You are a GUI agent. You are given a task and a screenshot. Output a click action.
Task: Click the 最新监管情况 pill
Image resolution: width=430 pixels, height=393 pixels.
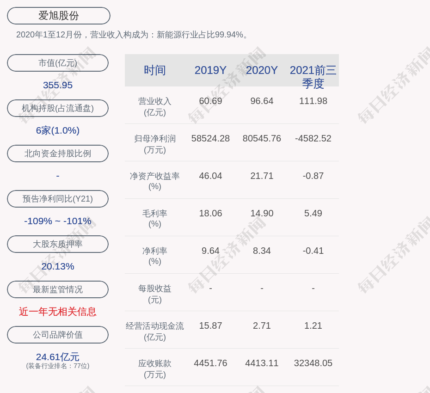[58, 289]
